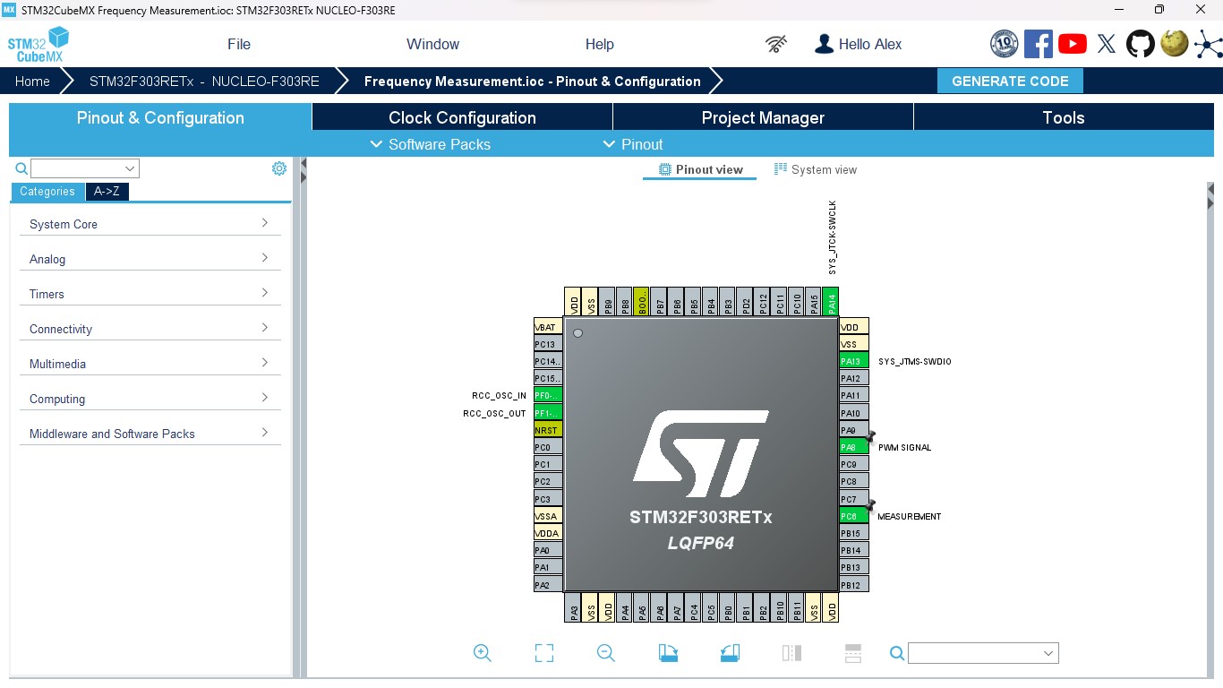Viewport: 1223px width, 688px height.
Task: Select pin PC6 MEASUREMENT
Action: 853,516
